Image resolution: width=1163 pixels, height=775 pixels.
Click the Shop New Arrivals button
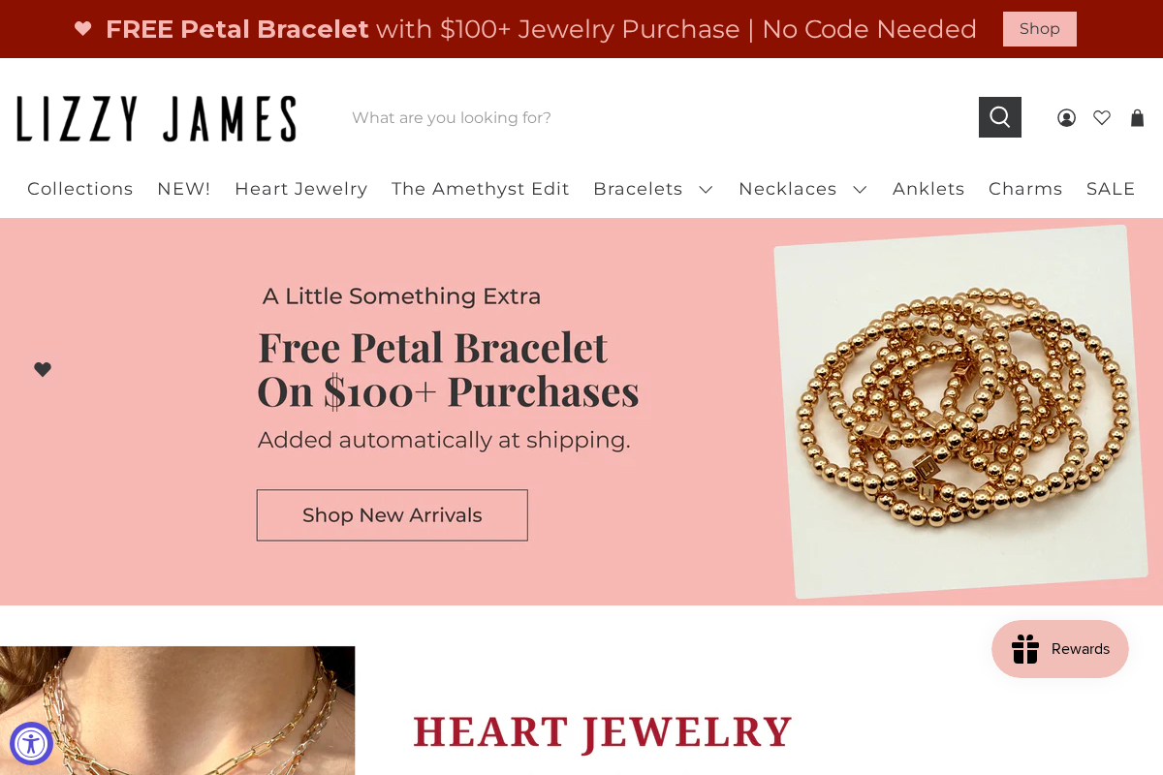point(392,514)
